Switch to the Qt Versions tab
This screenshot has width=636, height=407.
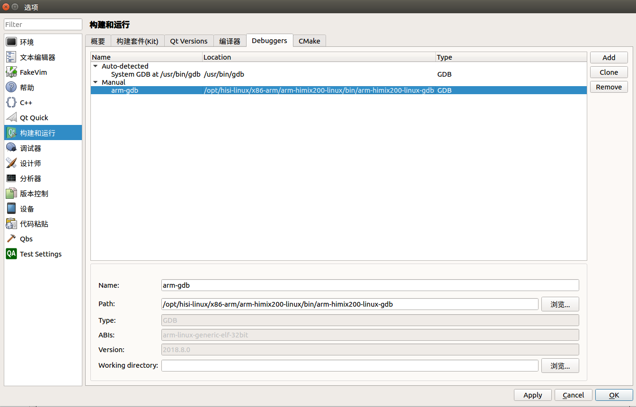click(188, 41)
